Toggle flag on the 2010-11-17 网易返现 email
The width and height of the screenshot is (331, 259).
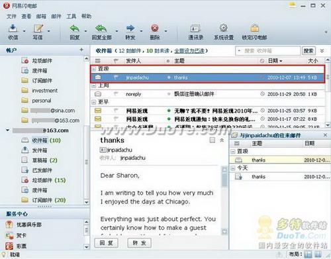pos(116,119)
